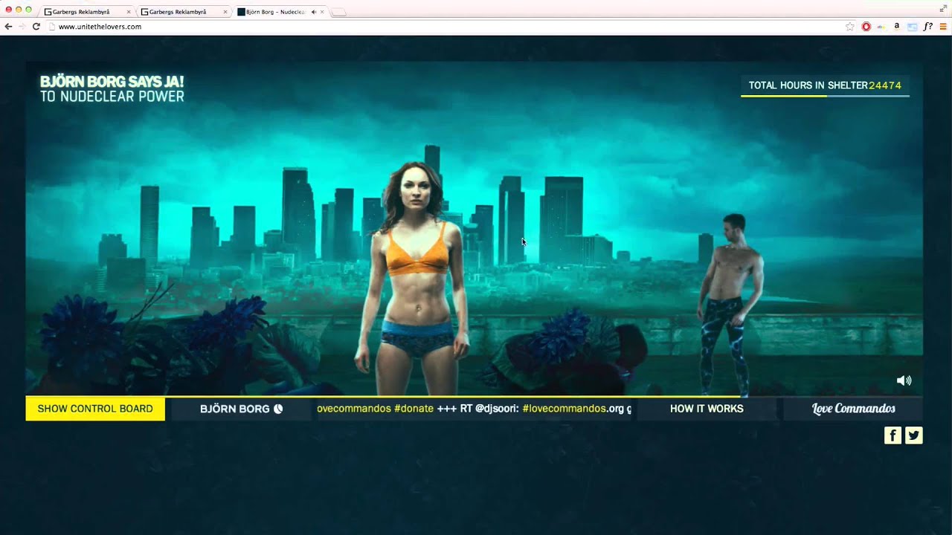Go forward in browser history
952x535 pixels.
coord(22,27)
